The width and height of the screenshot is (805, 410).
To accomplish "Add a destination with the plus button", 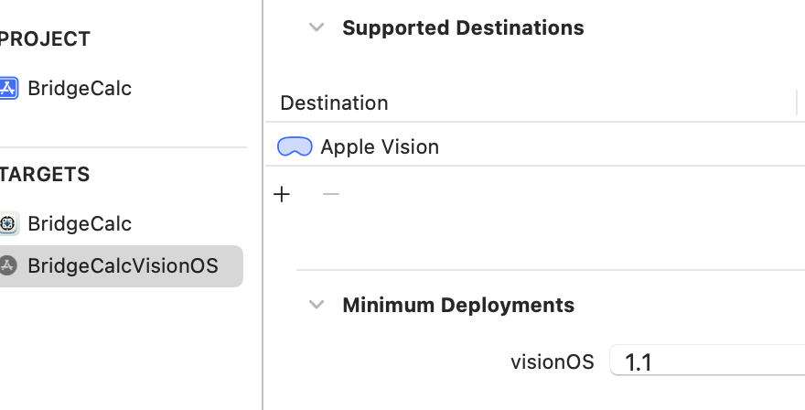I will (x=282, y=194).
